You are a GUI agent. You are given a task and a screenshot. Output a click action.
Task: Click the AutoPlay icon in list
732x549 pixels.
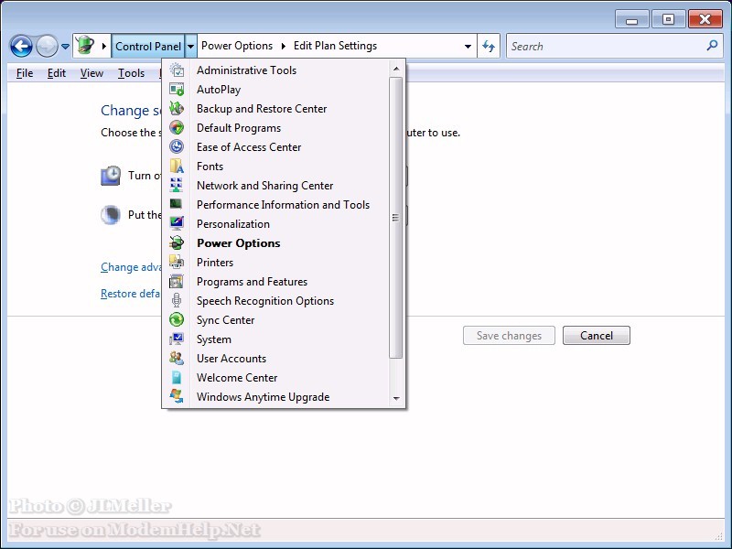click(x=177, y=90)
